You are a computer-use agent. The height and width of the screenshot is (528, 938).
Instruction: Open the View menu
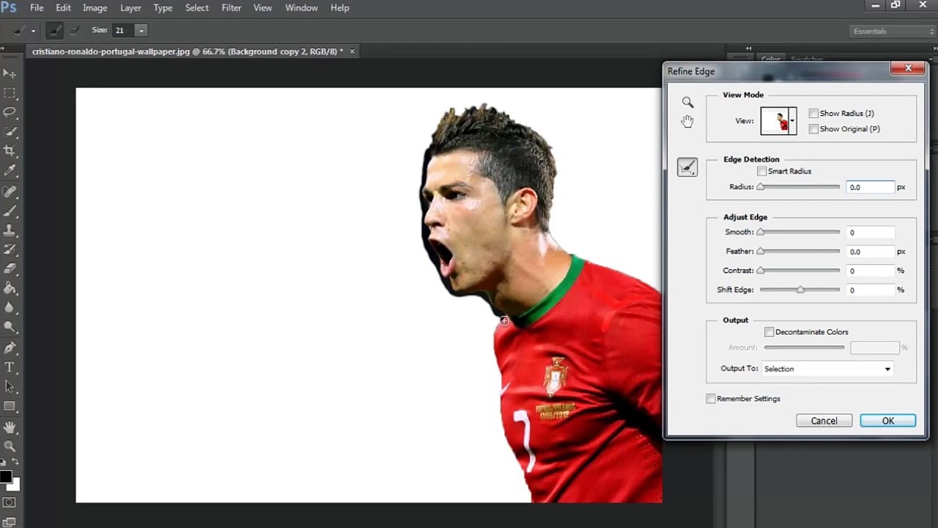(x=262, y=8)
